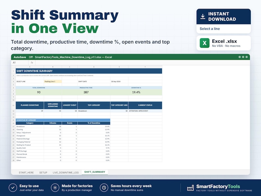This screenshot has height=196, width=261.
Task: Click the Instant Download button
Action: tap(224, 16)
